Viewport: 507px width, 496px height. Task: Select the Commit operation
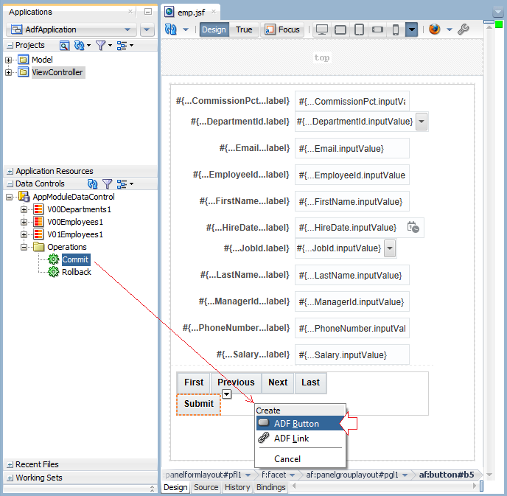point(75,259)
